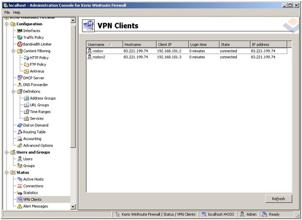Open FTP Policy icon

click(x=26, y=65)
